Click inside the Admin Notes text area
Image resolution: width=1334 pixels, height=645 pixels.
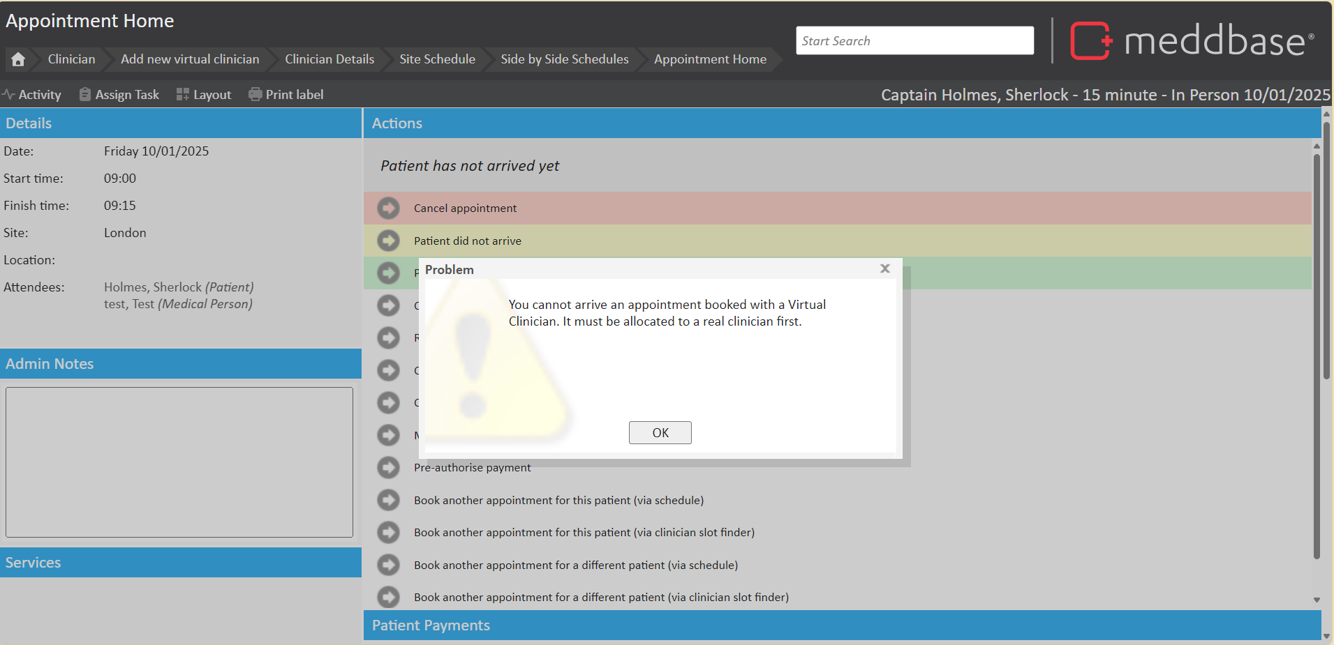tap(179, 462)
